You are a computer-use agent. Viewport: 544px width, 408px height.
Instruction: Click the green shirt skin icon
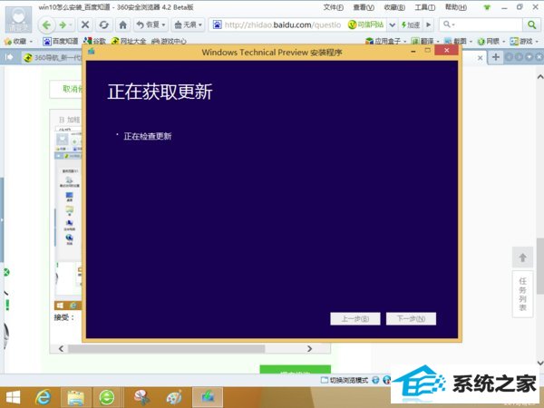click(487, 7)
